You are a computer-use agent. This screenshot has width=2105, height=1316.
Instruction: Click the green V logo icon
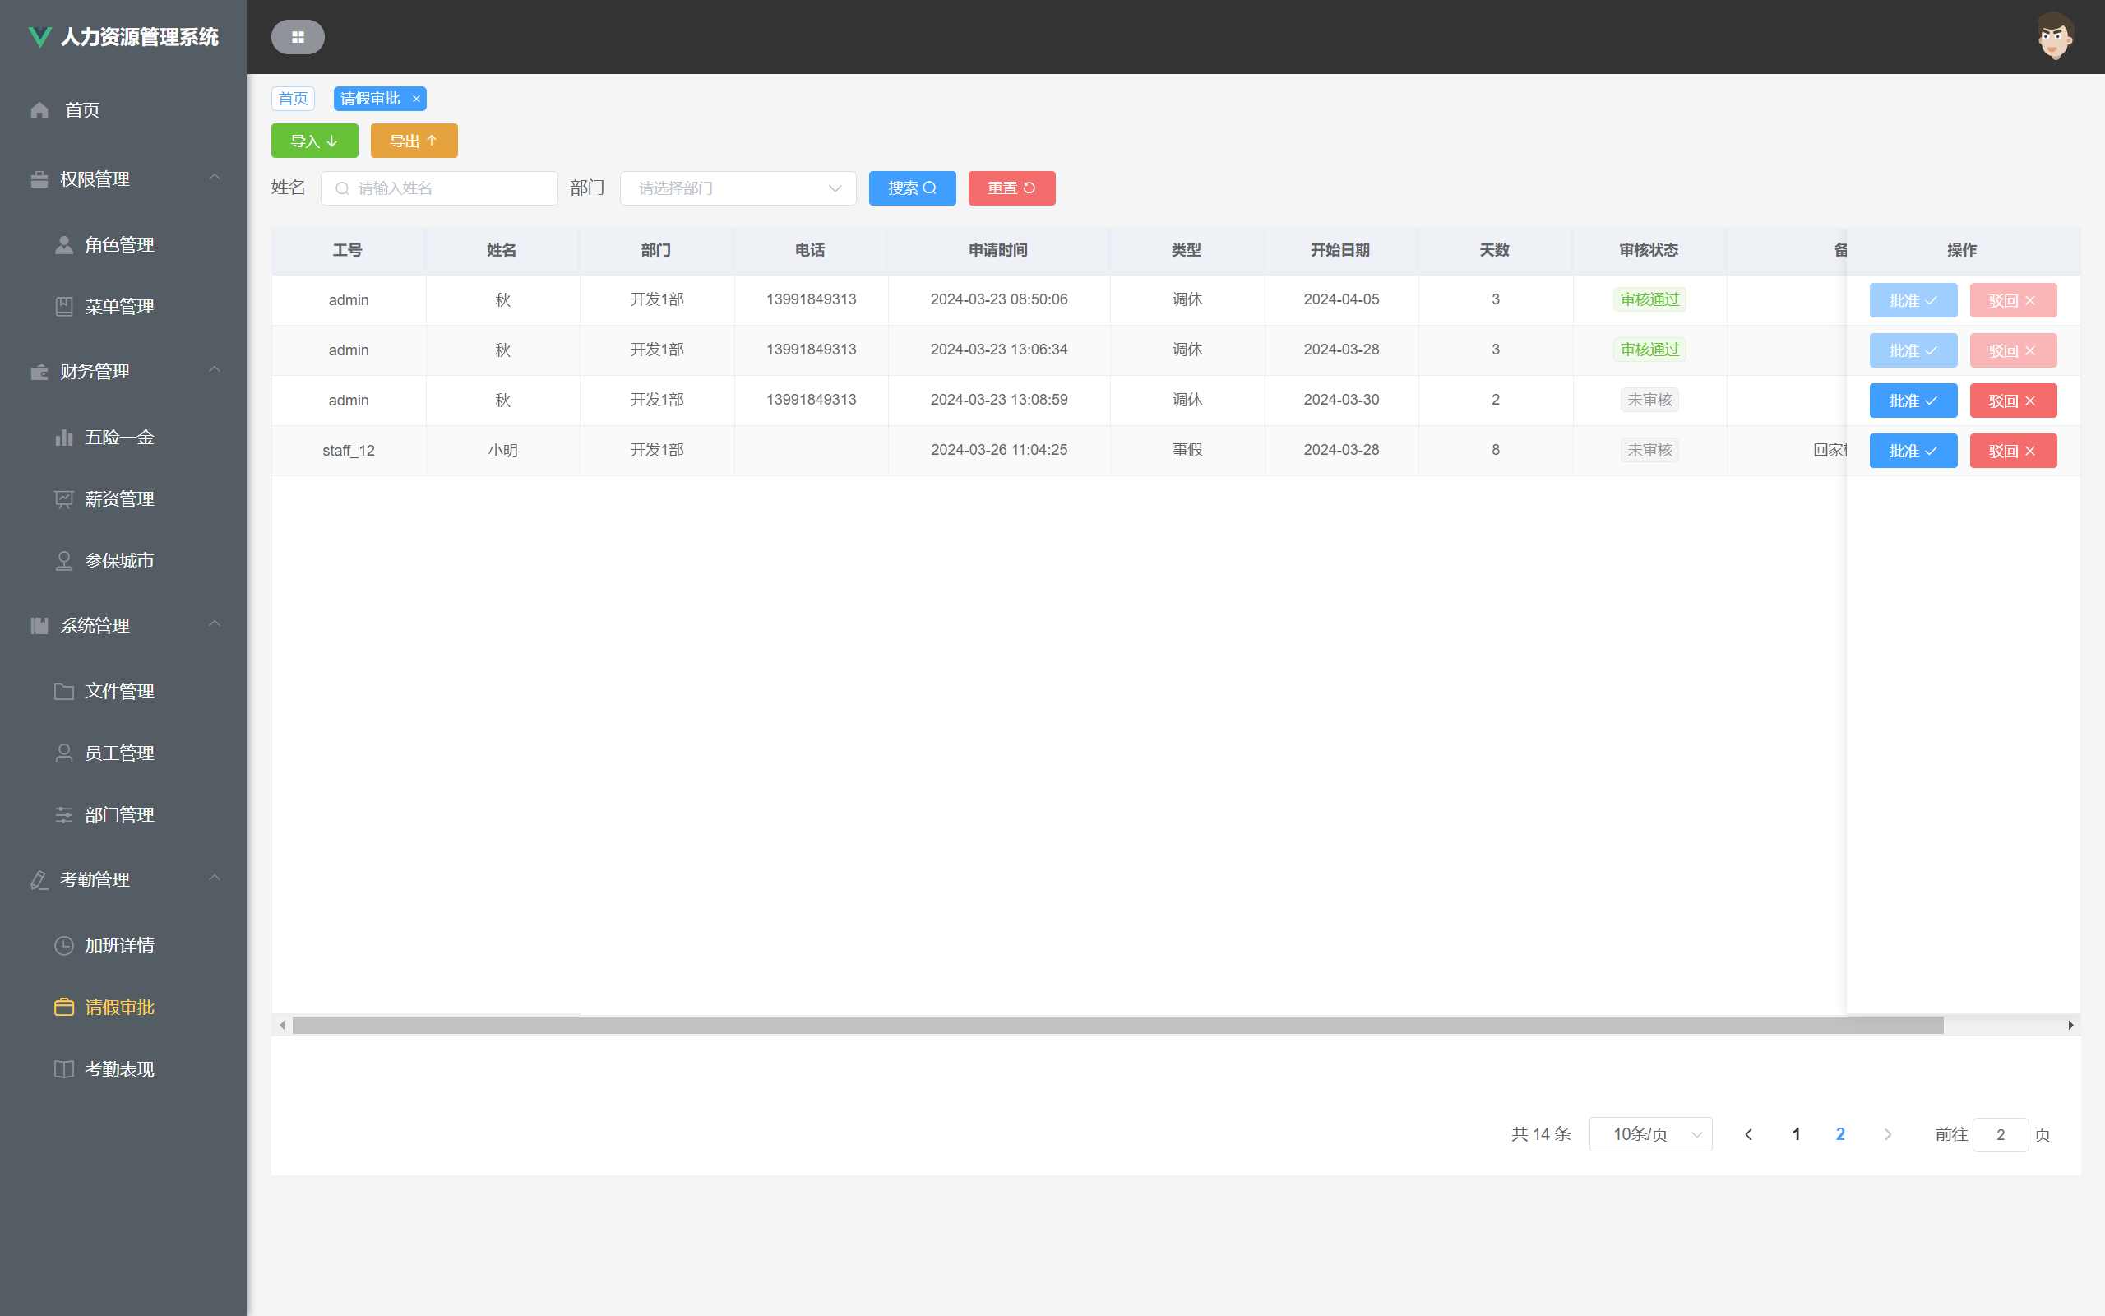(x=40, y=36)
